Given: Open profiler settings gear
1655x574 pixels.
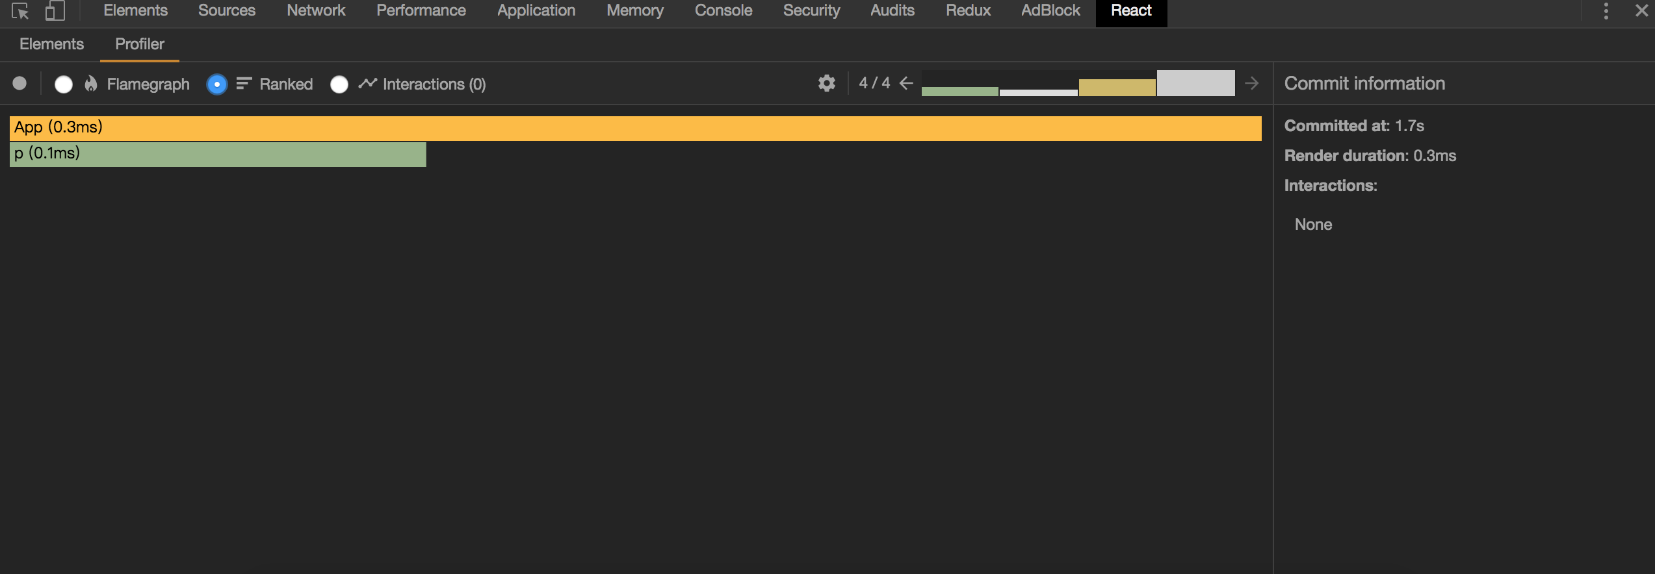Looking at the screenshot, I should pyautogui.click(x=826, y=83).
